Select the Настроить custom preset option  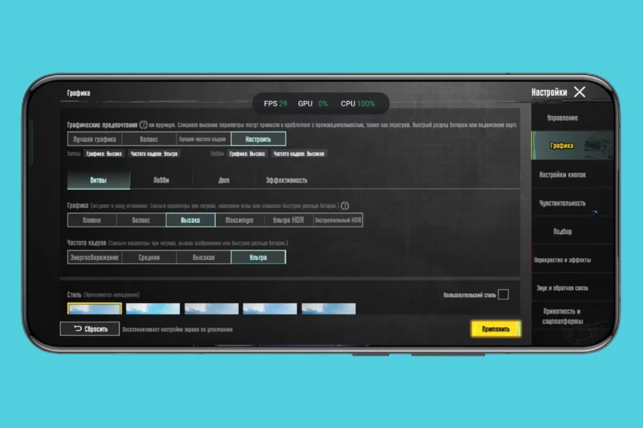coord(258,139)
